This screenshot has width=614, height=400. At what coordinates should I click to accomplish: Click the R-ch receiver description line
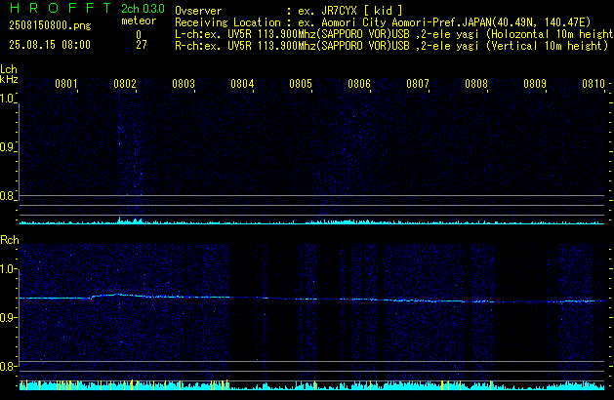pos(391,46)
